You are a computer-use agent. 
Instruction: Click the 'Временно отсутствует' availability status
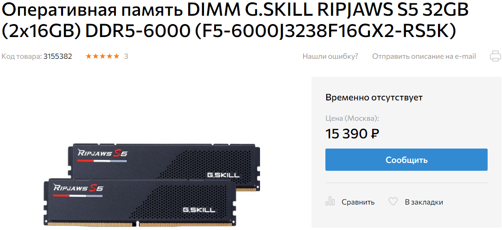(x=374, y=98)
